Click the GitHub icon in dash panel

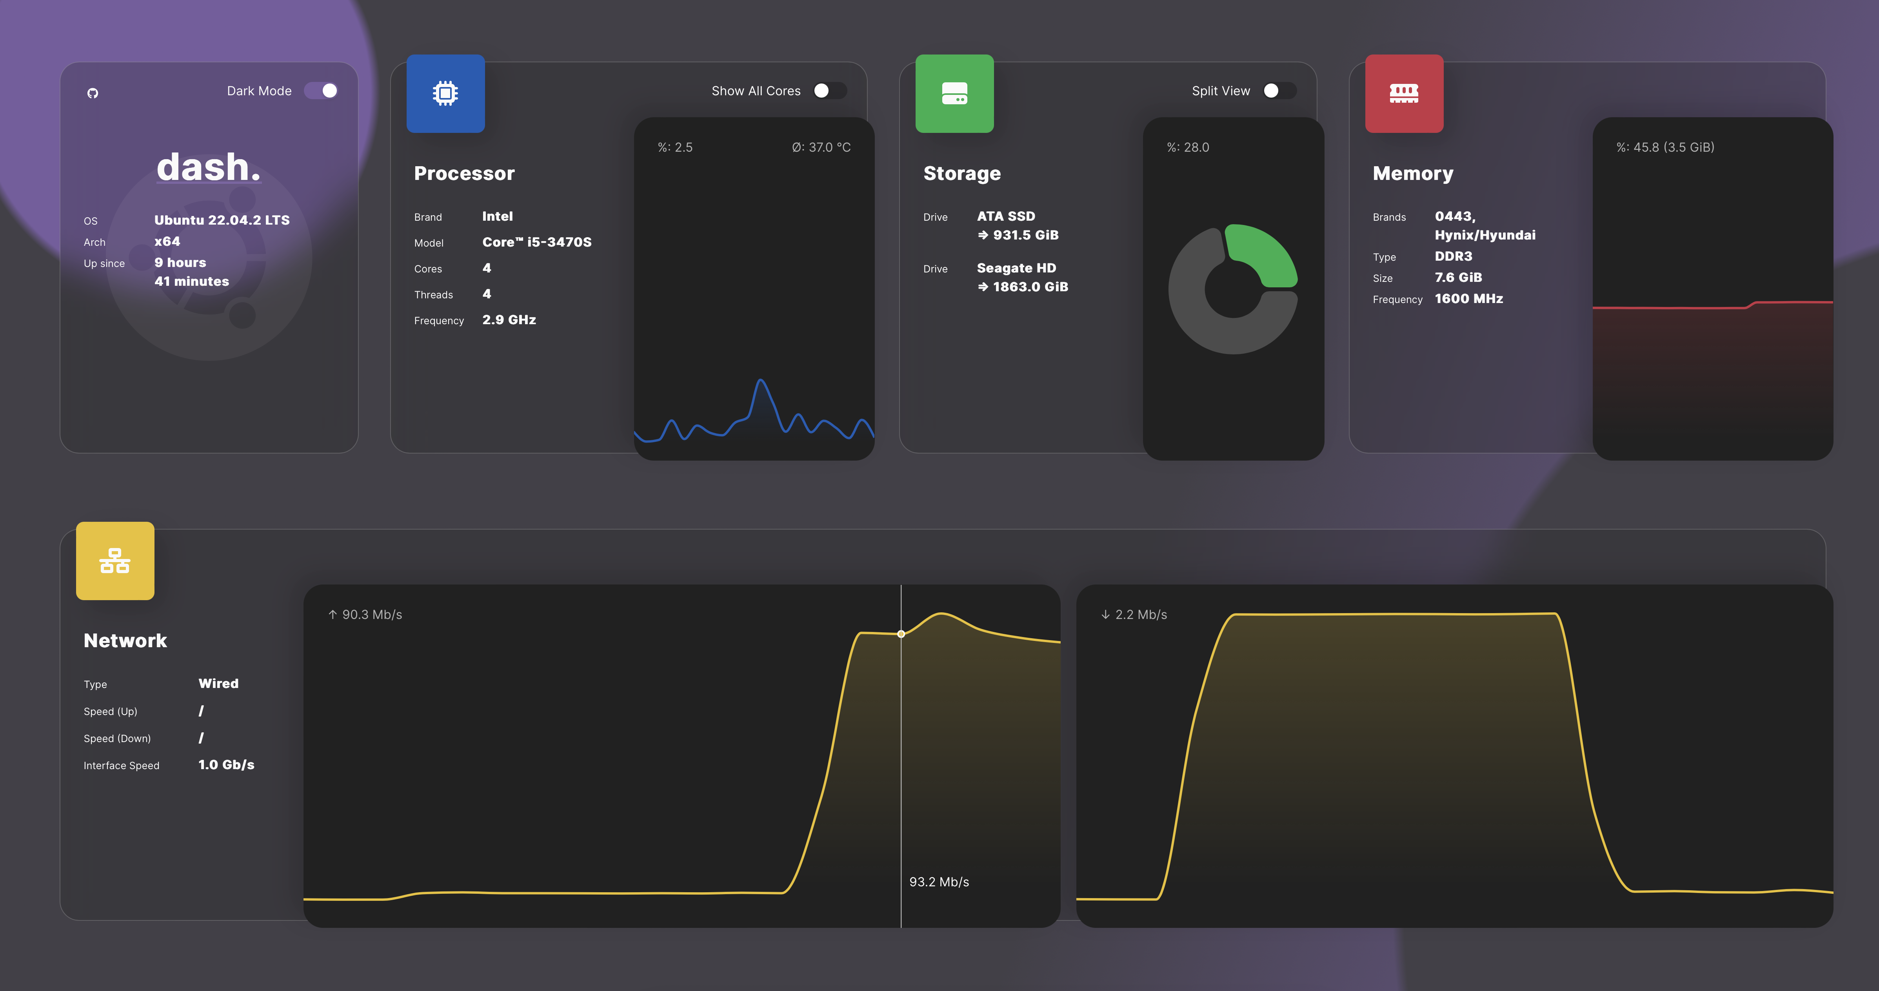[93, 93]
